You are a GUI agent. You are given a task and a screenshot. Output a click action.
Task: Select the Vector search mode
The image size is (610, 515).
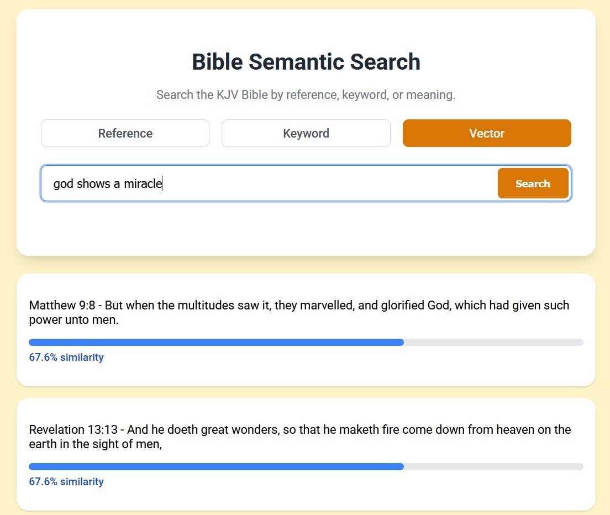point(486,133)
